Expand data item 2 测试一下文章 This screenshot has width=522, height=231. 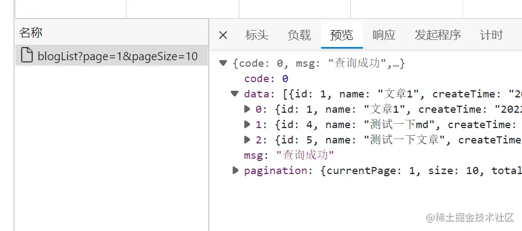tap(247, 140)
